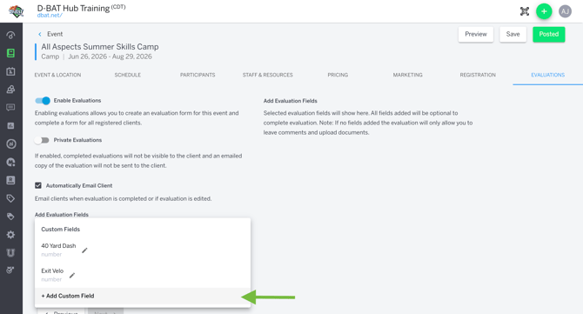This screenshot has height=314, width=583.
Task: Click the D-BAT logo icon
Action: point(16,11)
